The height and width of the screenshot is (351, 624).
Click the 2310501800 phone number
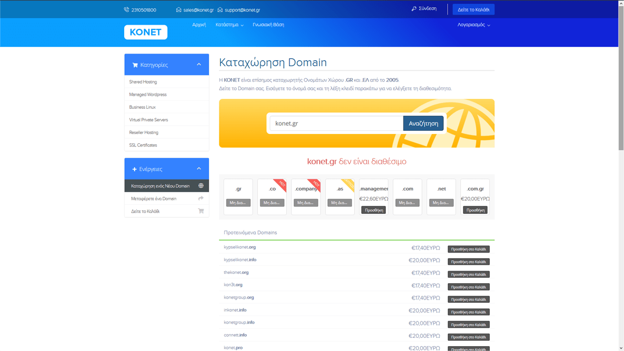click(143, 10)
